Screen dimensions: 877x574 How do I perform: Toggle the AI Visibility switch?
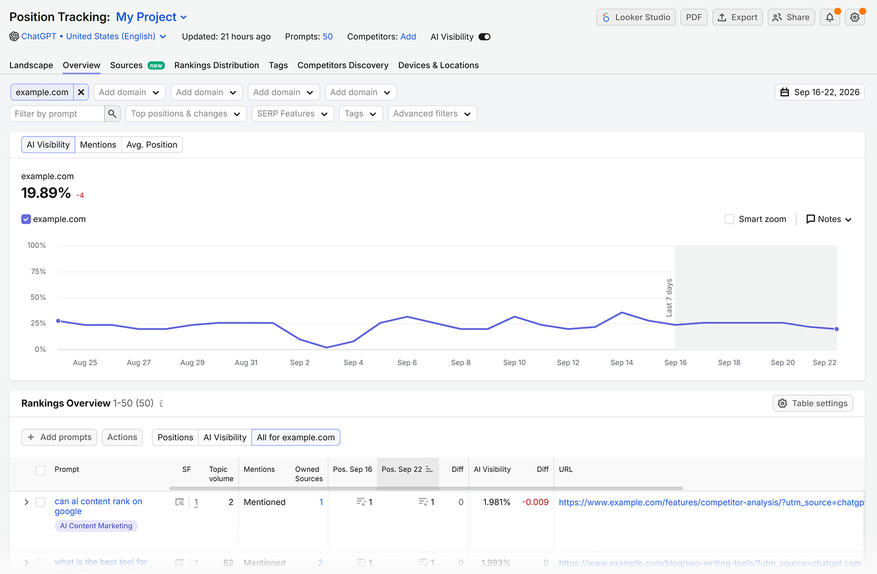click(x=485, y=37)
